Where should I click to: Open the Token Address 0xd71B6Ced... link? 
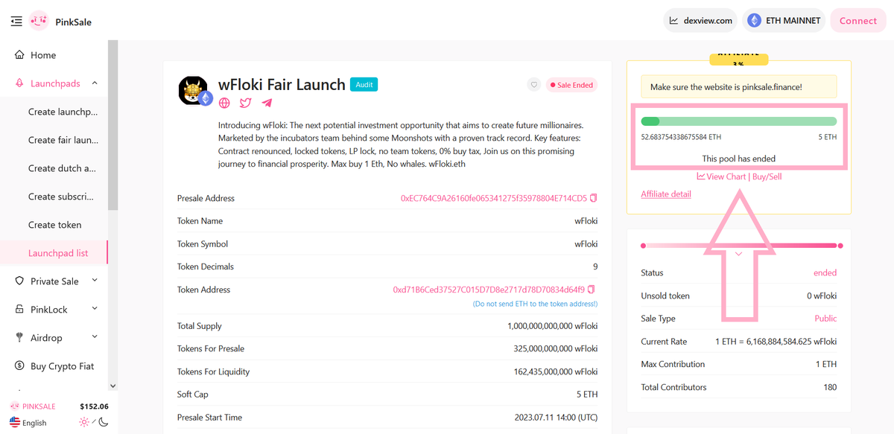(x=489, y=290)
